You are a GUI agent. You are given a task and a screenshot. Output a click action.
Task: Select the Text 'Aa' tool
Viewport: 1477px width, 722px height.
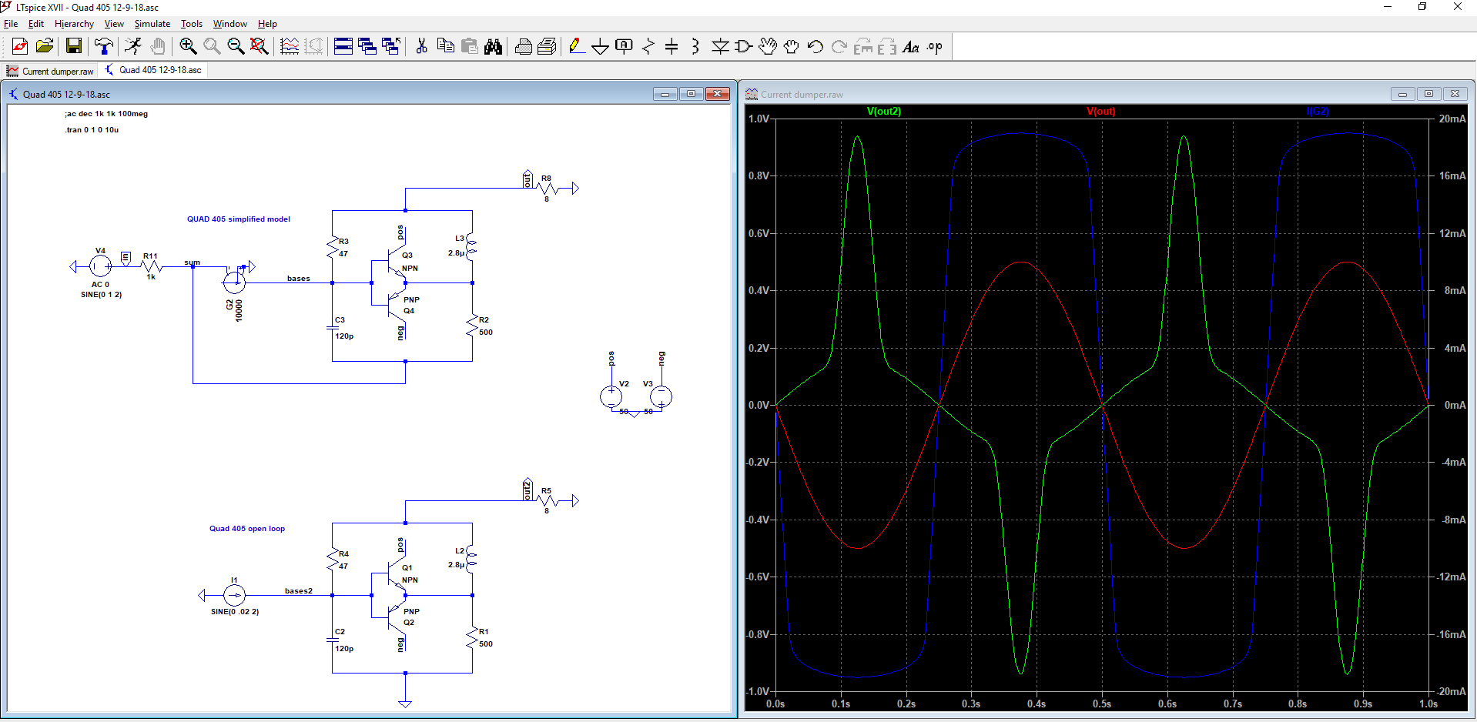click(911, 47)
